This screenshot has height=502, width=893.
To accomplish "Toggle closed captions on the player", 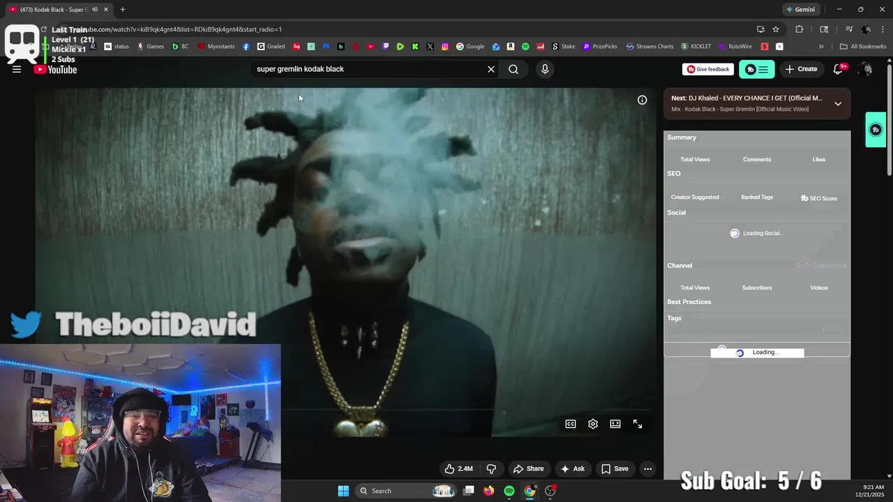I will pyautogui.click(x=571, y=424).
